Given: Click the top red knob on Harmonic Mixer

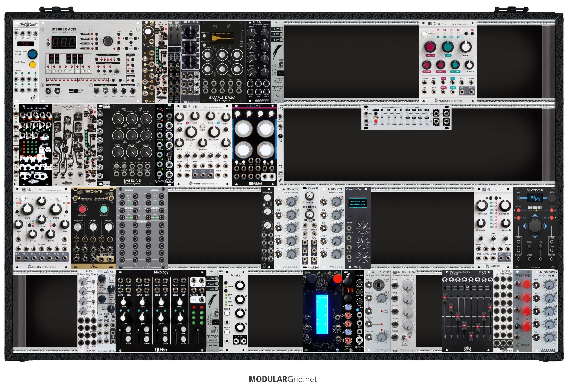Looking at the screenshot, I should (x=526, y=284).
